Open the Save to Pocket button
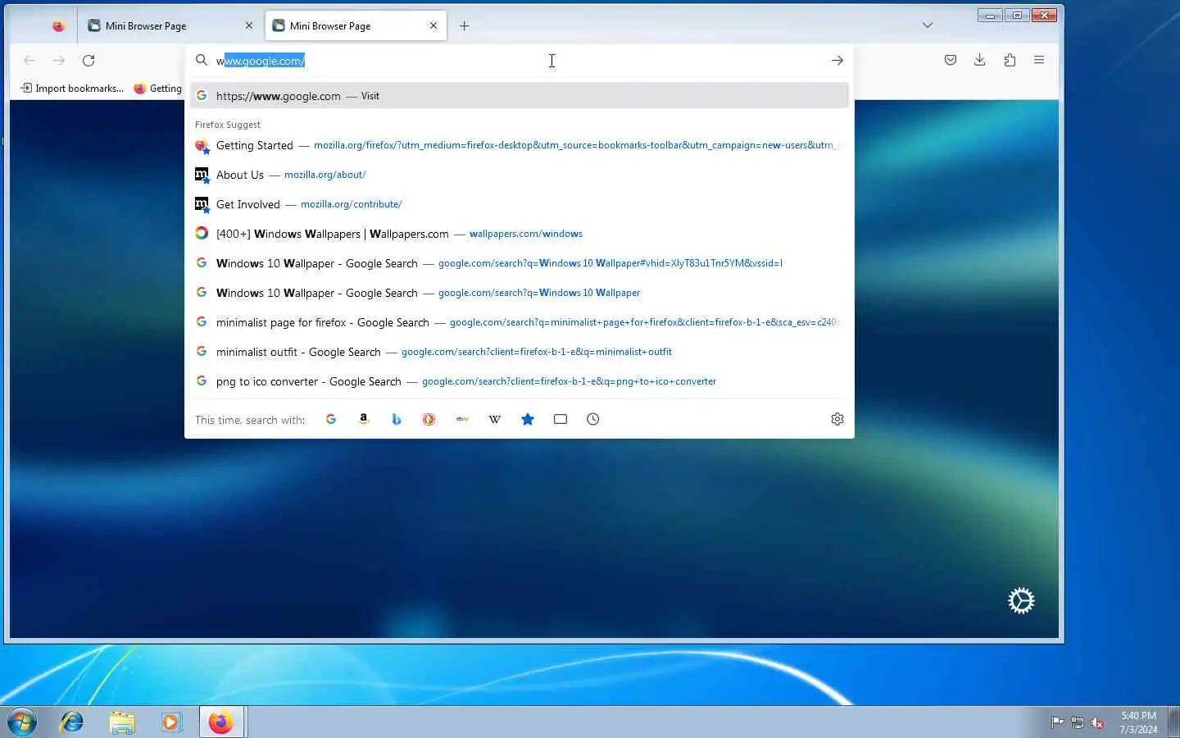 951,60
